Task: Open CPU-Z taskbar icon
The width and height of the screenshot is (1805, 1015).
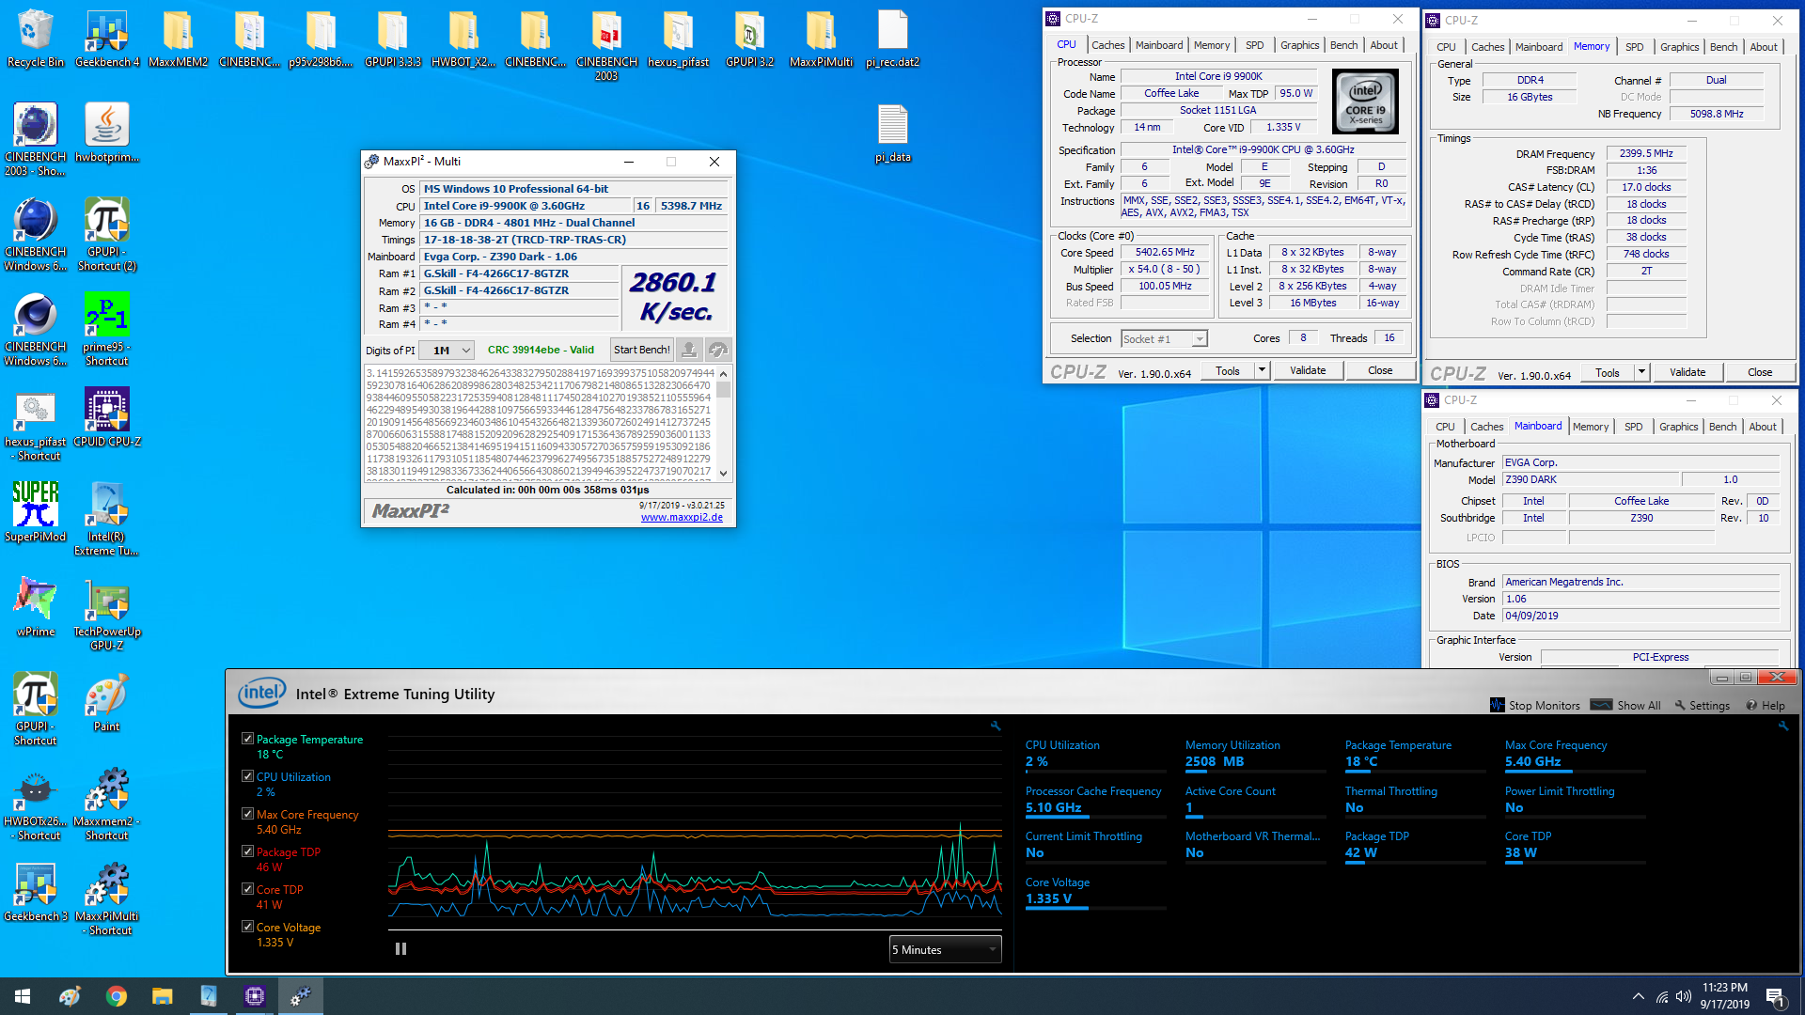Action: tap(255, 996)
